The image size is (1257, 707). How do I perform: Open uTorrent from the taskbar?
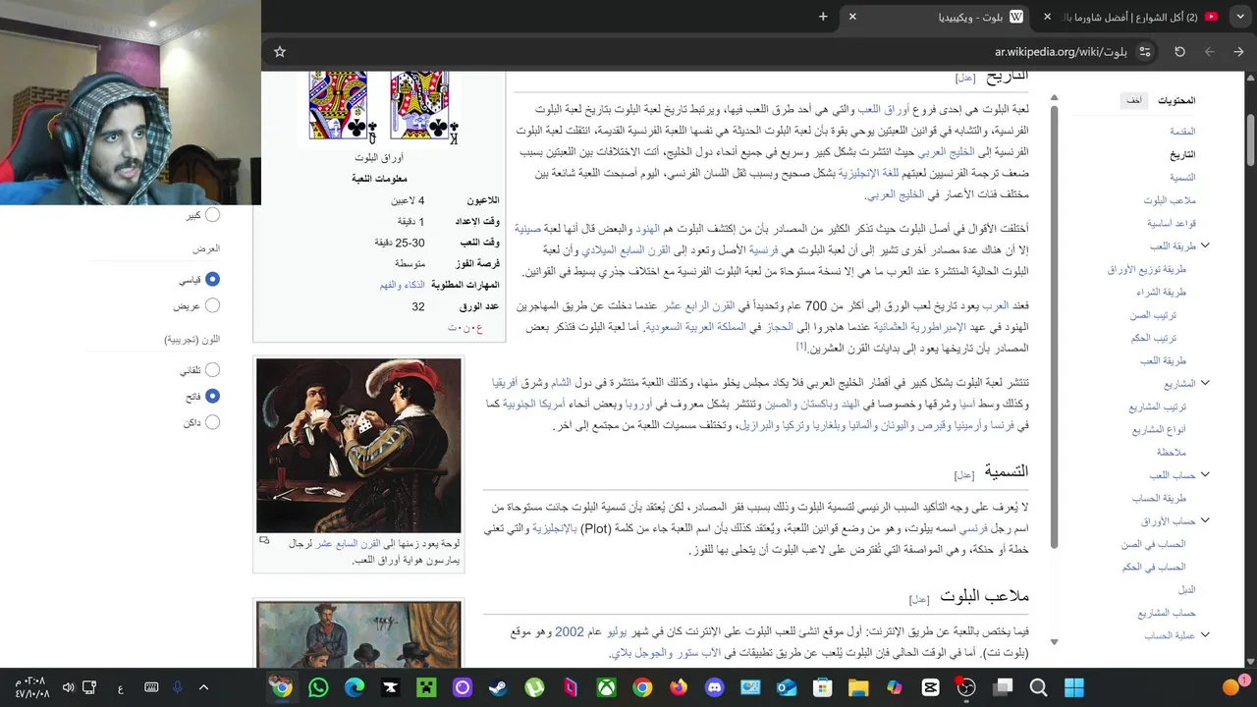click(x=534, y=688)
